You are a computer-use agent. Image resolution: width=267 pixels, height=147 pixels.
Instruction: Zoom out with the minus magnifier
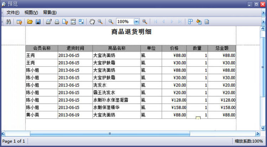coord(111,22)
